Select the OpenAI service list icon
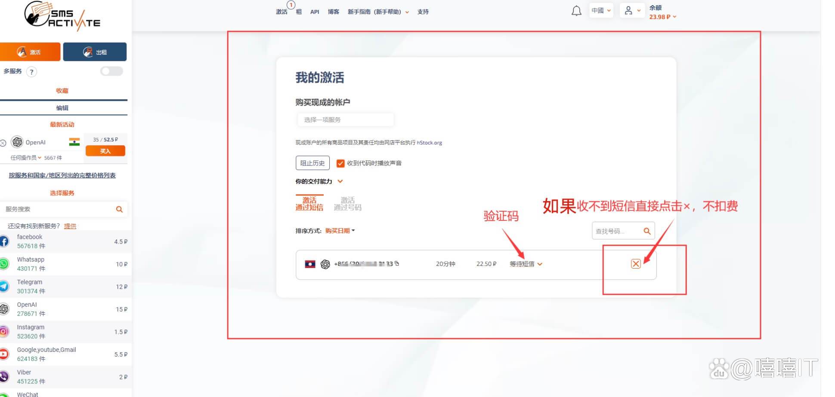The width and height of the screenshot is (835, 397). coord(4,309)
